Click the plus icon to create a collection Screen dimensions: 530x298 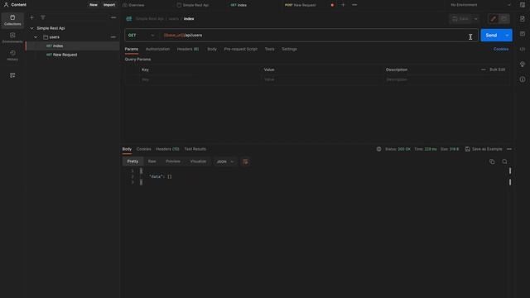point(31,17)
